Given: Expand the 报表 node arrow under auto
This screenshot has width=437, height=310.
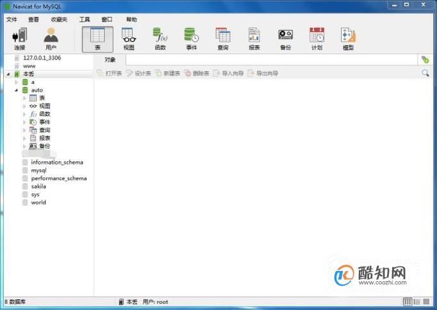Looking at the screenshot, I should pos(24,138).
